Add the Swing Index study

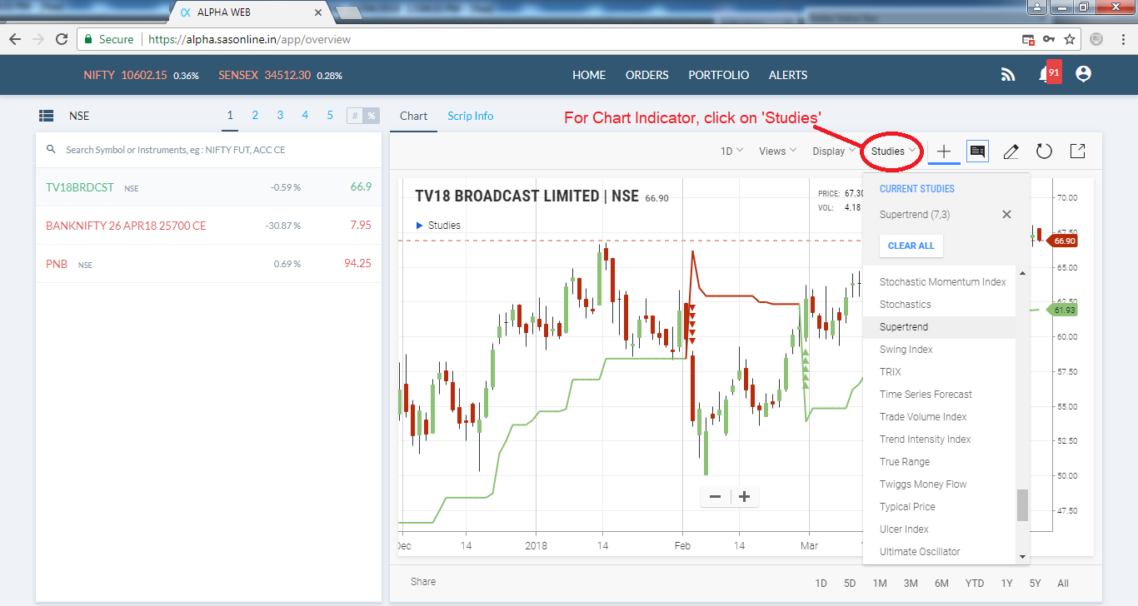[940, 350]
